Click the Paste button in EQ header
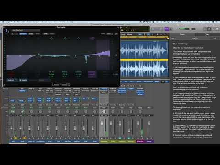 pyautogui.click(x=38, y=34)
